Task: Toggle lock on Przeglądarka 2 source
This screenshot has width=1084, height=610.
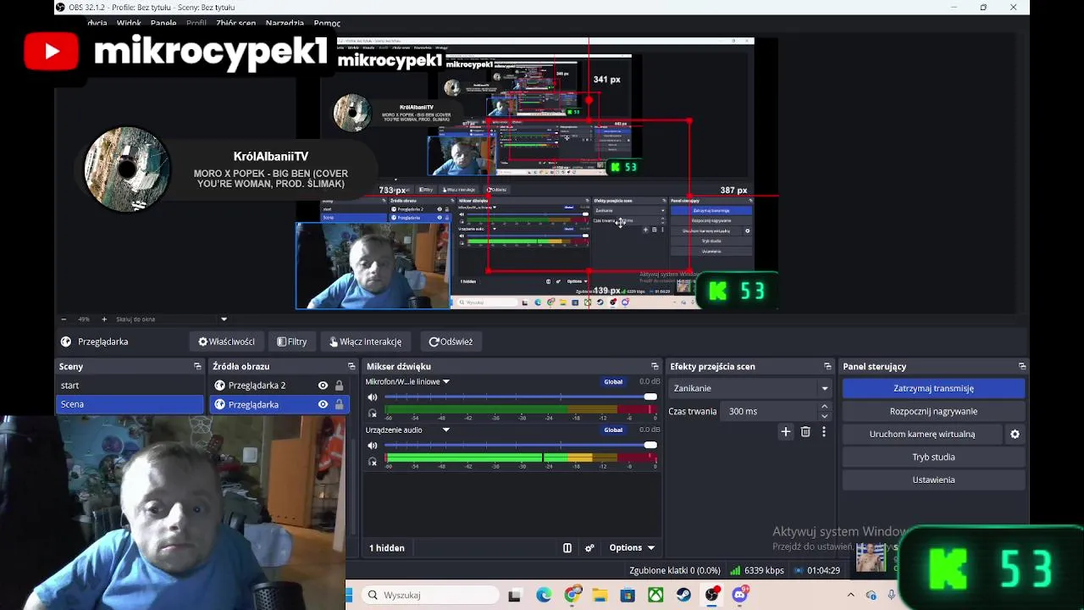Action: point(339,385)
